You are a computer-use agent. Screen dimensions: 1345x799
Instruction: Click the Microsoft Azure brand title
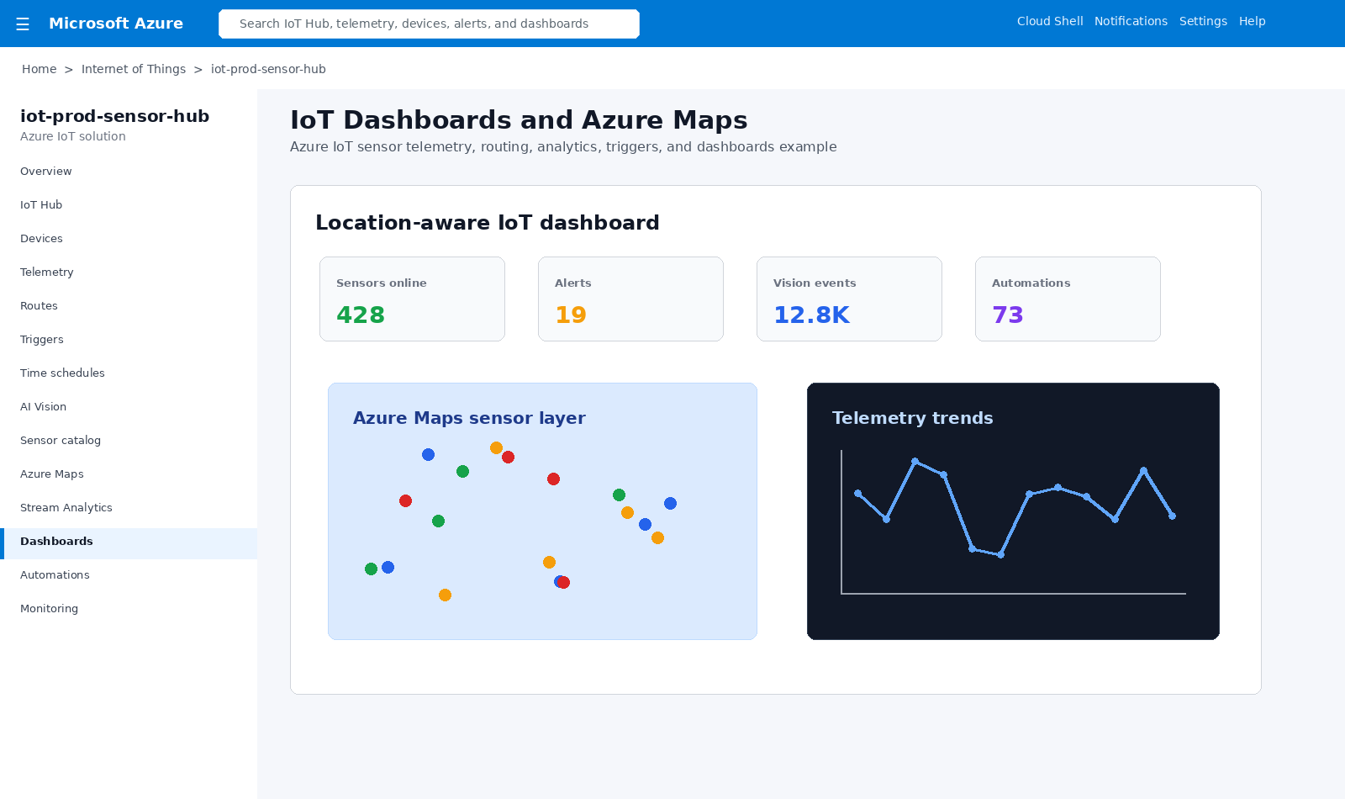click(x=116, y=24)
